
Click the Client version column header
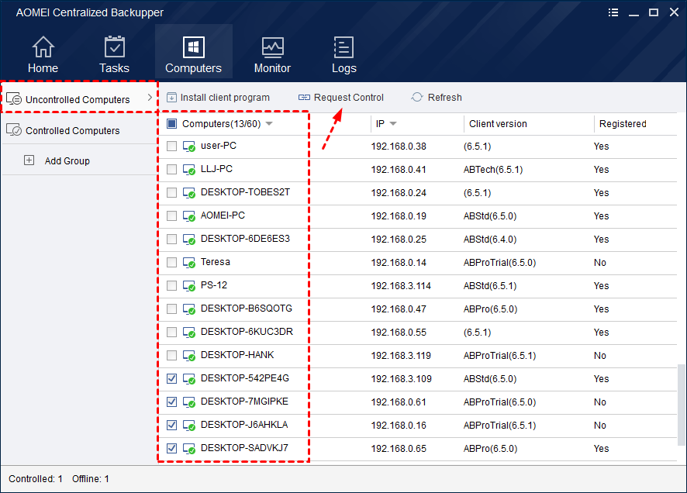pos(498,124)
